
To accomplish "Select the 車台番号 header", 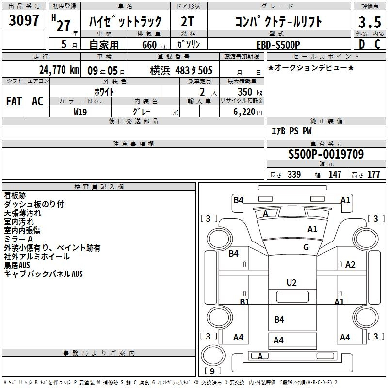I will click(326, 144).
